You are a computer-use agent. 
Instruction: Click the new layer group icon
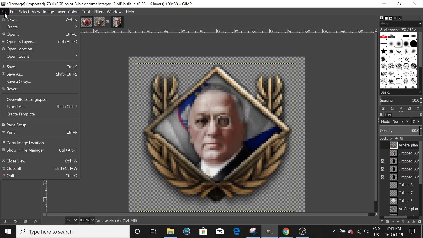(x=387, y=222)
